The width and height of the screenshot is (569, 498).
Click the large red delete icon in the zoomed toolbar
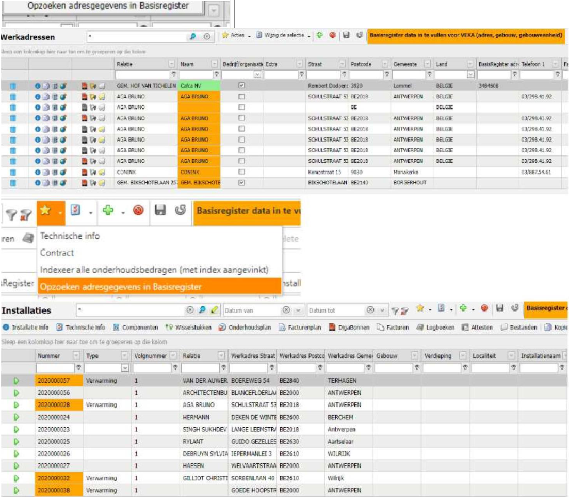tap(138, 210)
